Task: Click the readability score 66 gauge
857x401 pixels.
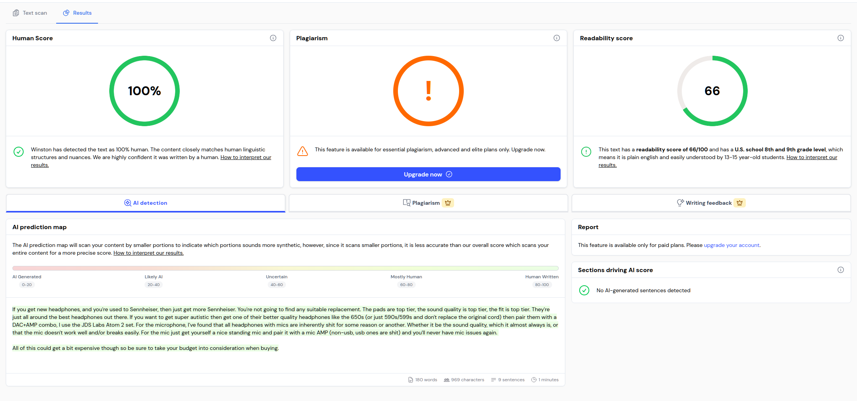Action: tap(712, 91)
